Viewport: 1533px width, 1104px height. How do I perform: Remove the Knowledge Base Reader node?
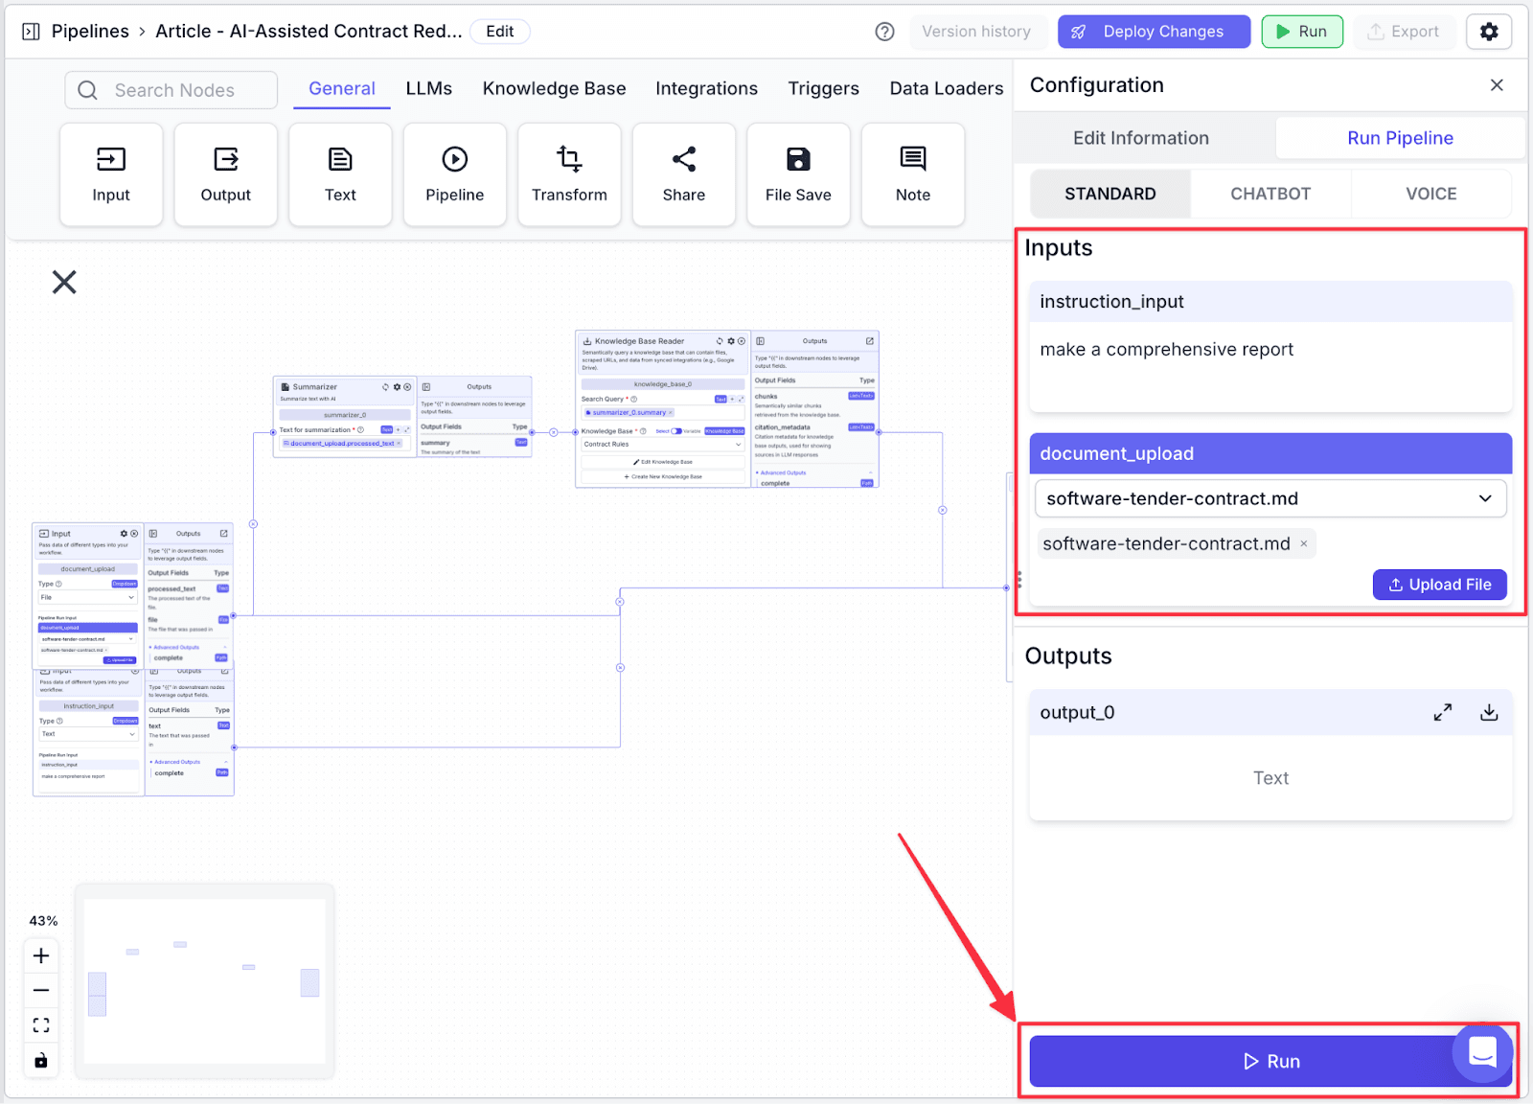pos(742,341)
